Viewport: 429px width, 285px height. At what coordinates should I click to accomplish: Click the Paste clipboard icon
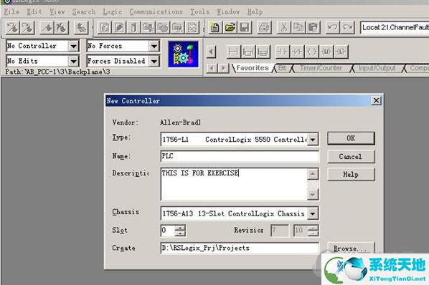click(313, 28)
